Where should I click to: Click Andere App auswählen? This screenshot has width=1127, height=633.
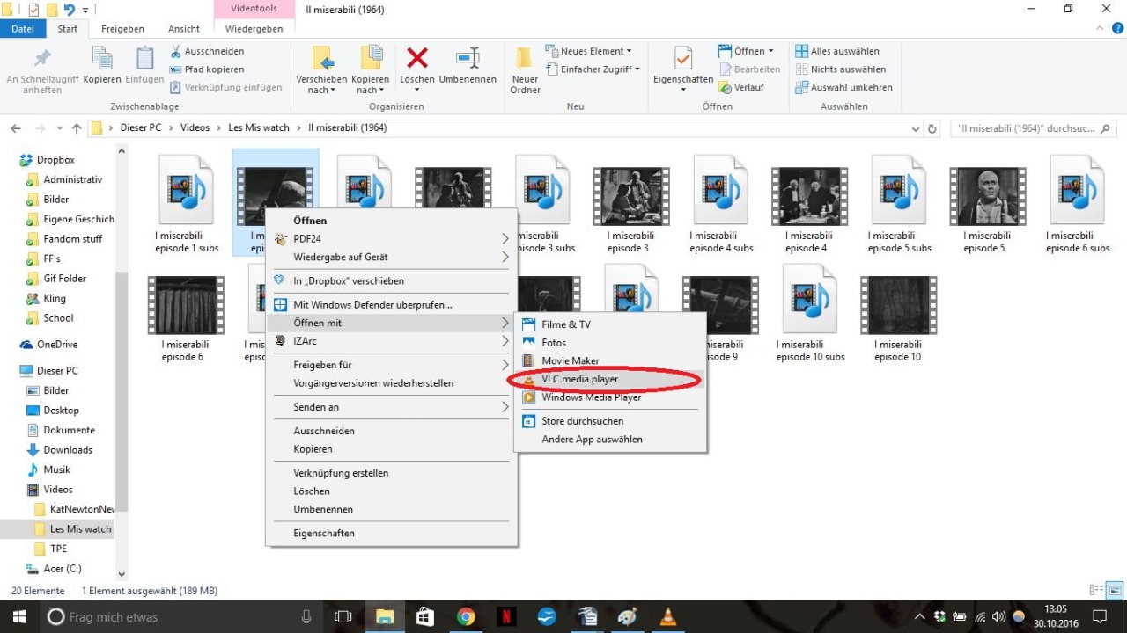[609, 439]
